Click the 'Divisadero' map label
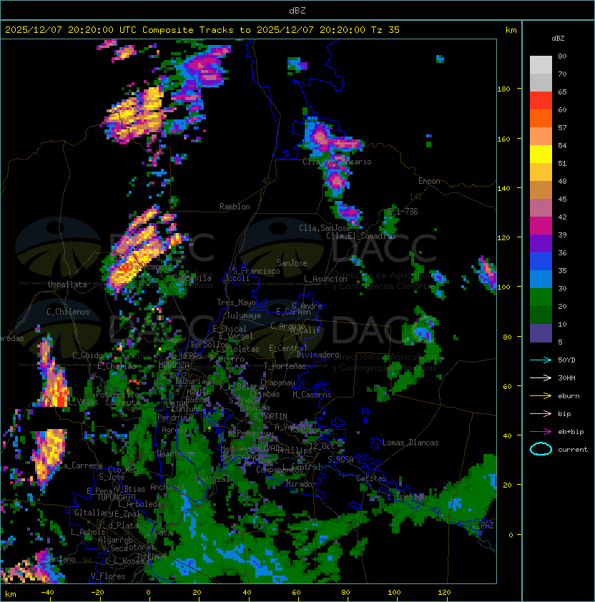 pyautogui.click(x=318, y=355)
